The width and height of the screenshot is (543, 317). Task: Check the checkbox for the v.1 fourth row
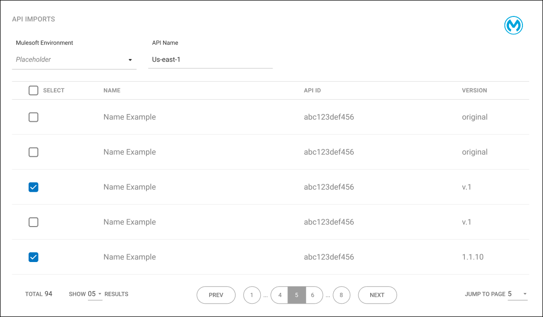click(33, 222)
